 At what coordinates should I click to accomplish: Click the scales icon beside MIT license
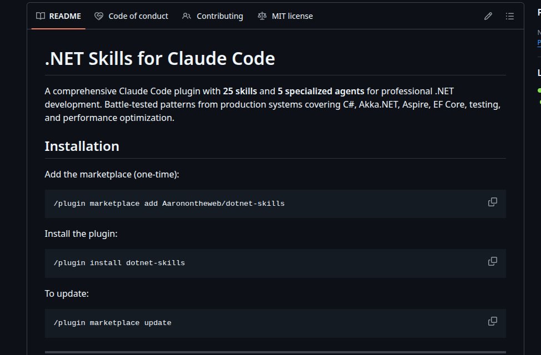click(262, 16)
